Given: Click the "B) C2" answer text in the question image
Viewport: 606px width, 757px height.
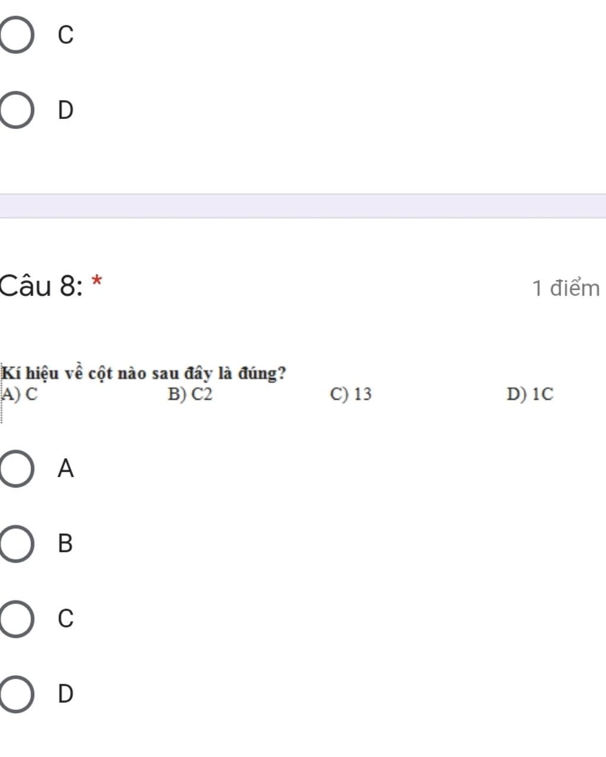Looking at the screenshot, I should (190, 394).
